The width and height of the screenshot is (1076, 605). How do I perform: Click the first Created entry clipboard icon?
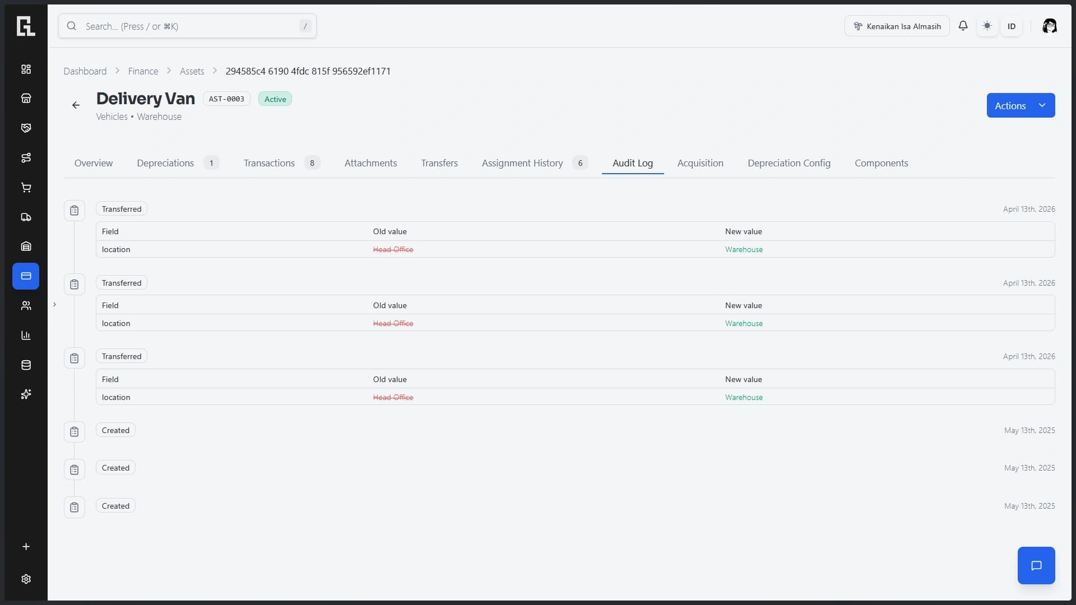[74, 432]
